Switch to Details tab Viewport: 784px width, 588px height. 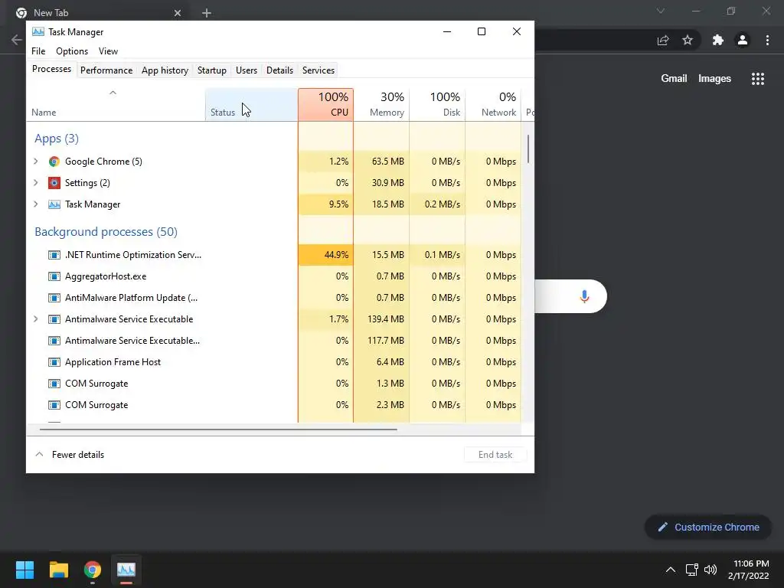coord(279,70)
